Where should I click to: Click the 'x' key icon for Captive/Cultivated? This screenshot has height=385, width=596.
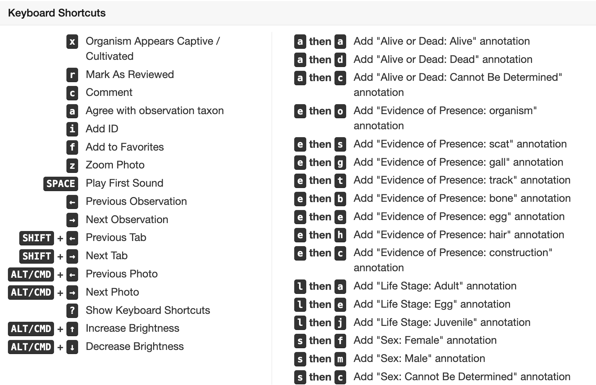pyautogui.click(x=72, y=42)
